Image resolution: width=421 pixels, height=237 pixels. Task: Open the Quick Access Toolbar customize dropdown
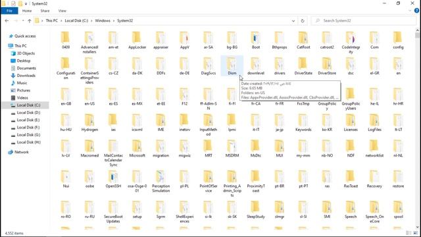pyautogui.click(x=26, y=3)
